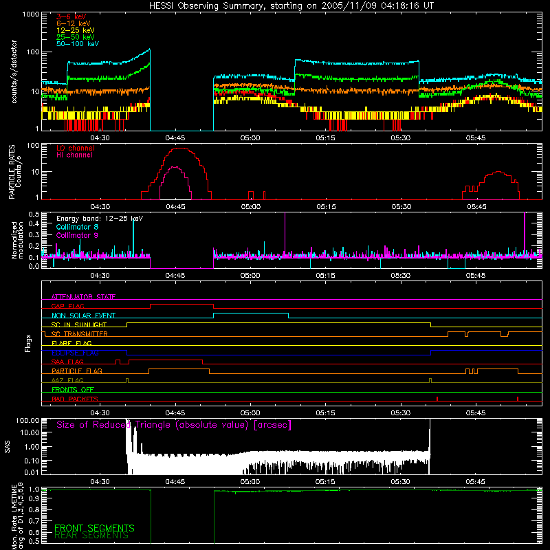
Task: Click the 05:15 tick under the modulation plot
Action: point(325,276)
